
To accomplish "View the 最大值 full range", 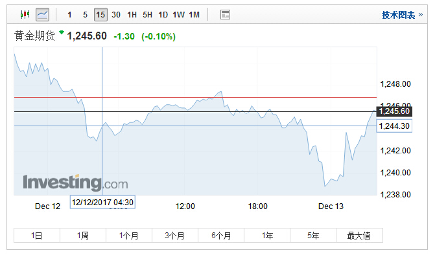I will [360, 236].
